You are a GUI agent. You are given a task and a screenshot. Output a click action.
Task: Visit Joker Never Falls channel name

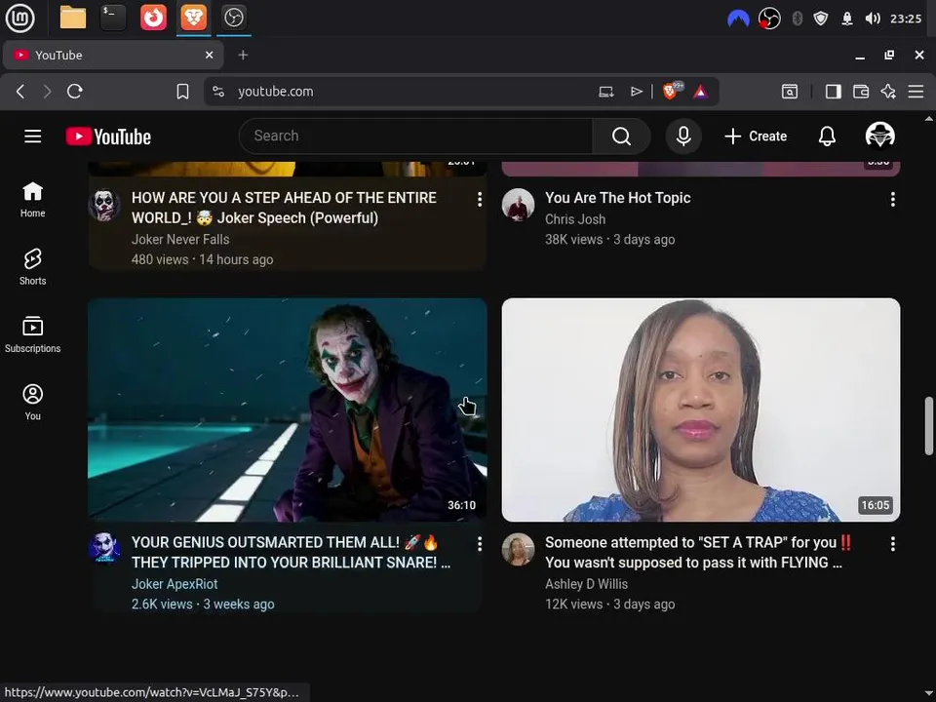click(180, 240)
